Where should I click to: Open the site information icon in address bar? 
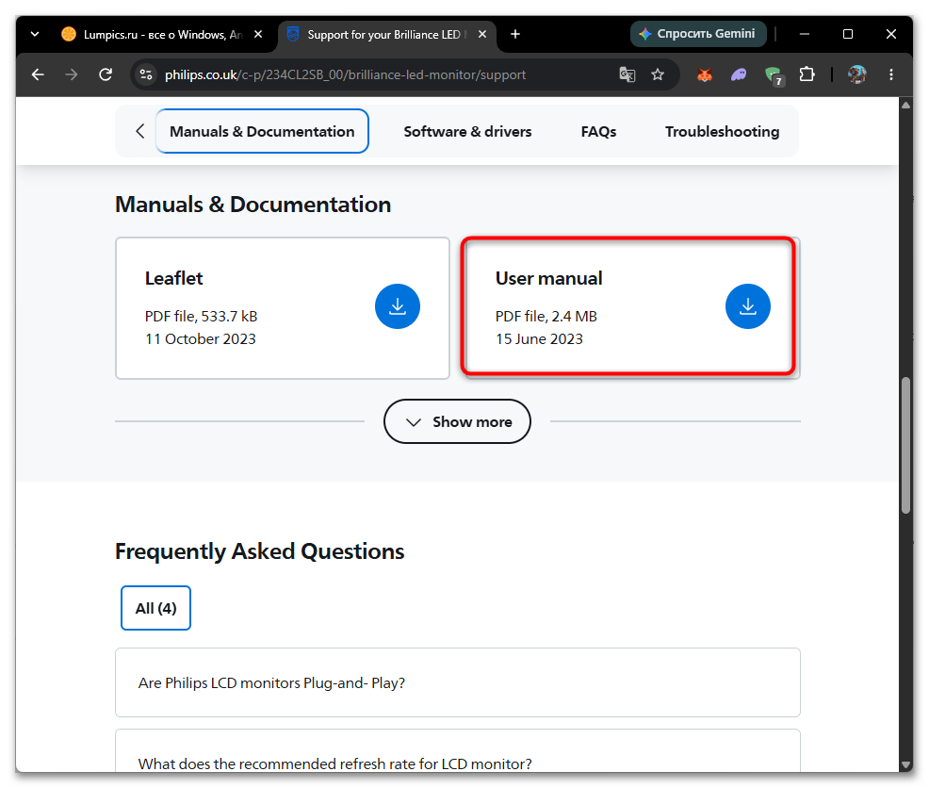[x=146, y=74]
